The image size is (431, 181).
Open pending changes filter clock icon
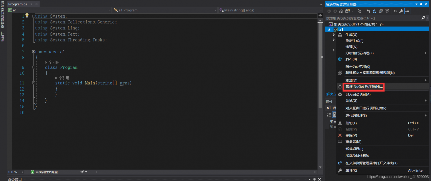[360, 11]
